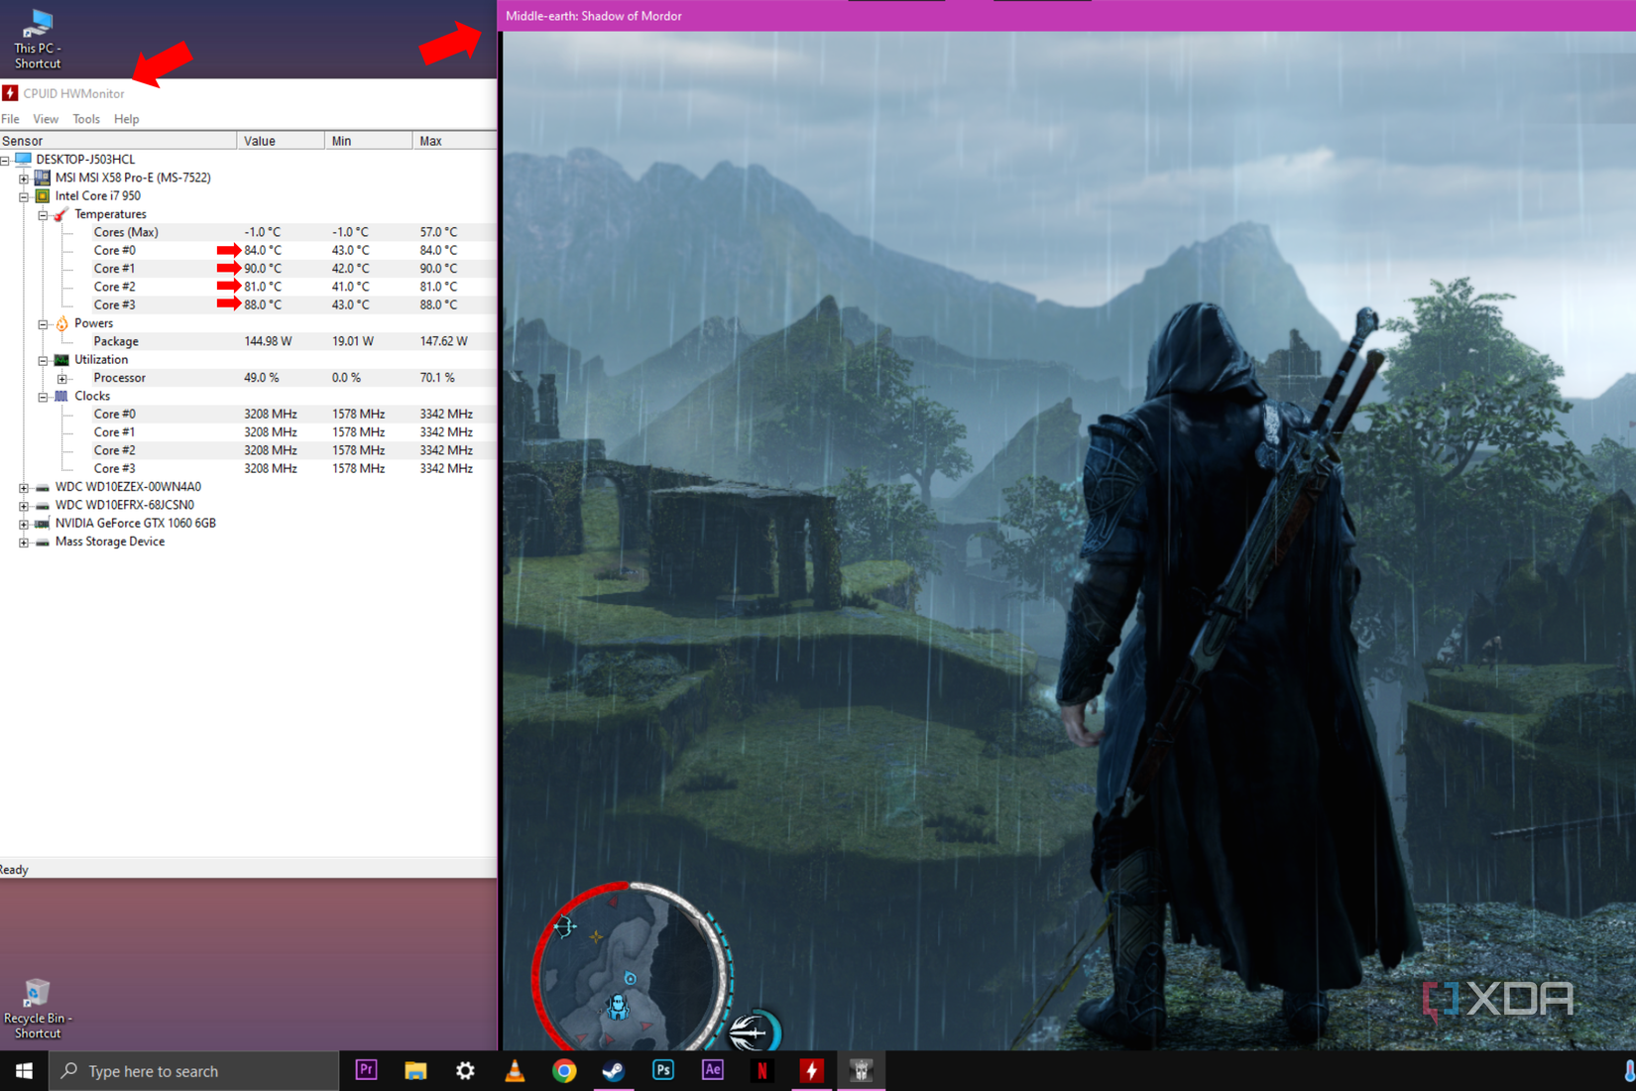Click the Intel Core i7 950 CPU icon
The image size is (1636, 1091).
43,195
